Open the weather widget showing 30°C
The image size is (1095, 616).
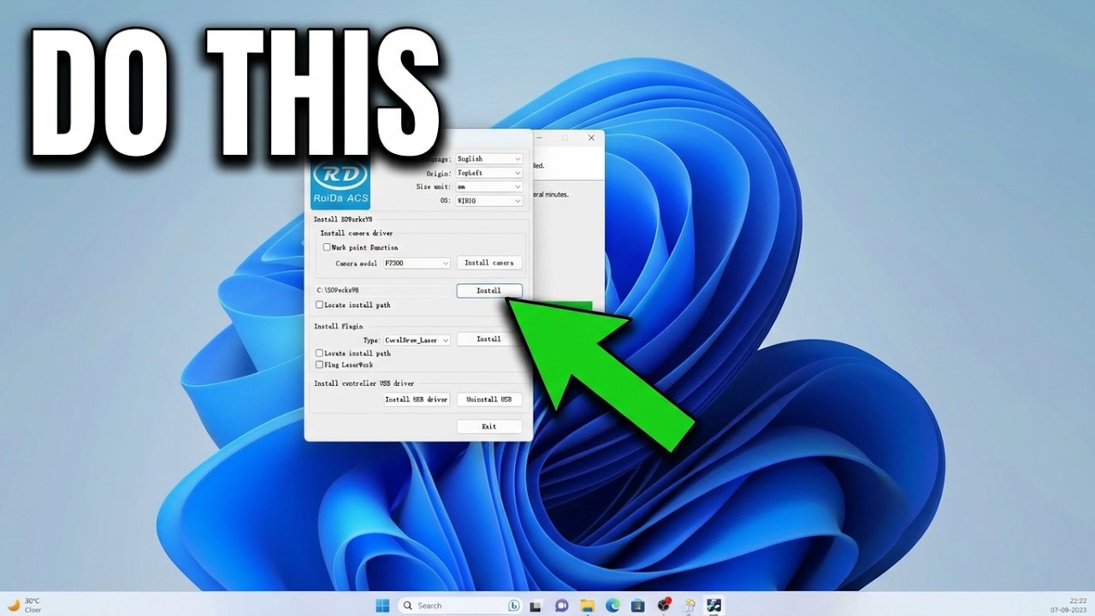[x=24, y=605]
